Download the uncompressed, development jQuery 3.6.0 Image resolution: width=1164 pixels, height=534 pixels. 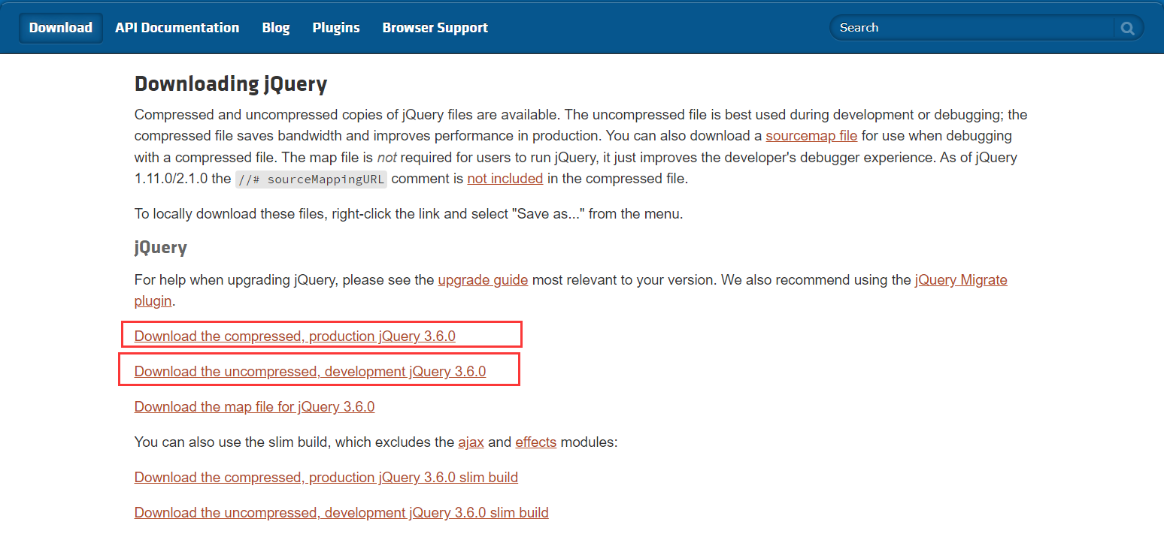click(310, 372)
